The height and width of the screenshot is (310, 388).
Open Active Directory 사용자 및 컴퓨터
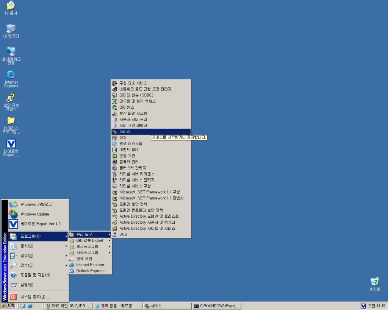tap(151, 222)
